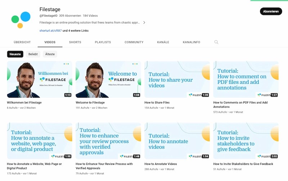Click 'How to Annotate a Website' title
This screenshot has height=181, width=288.
(34, 166)
